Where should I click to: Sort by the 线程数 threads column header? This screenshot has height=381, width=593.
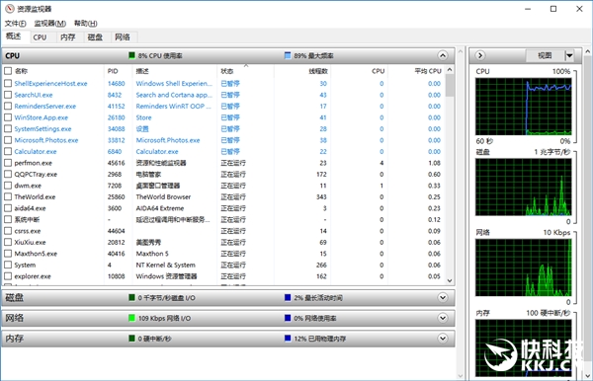pyautogui.click(x=302, y=71)
